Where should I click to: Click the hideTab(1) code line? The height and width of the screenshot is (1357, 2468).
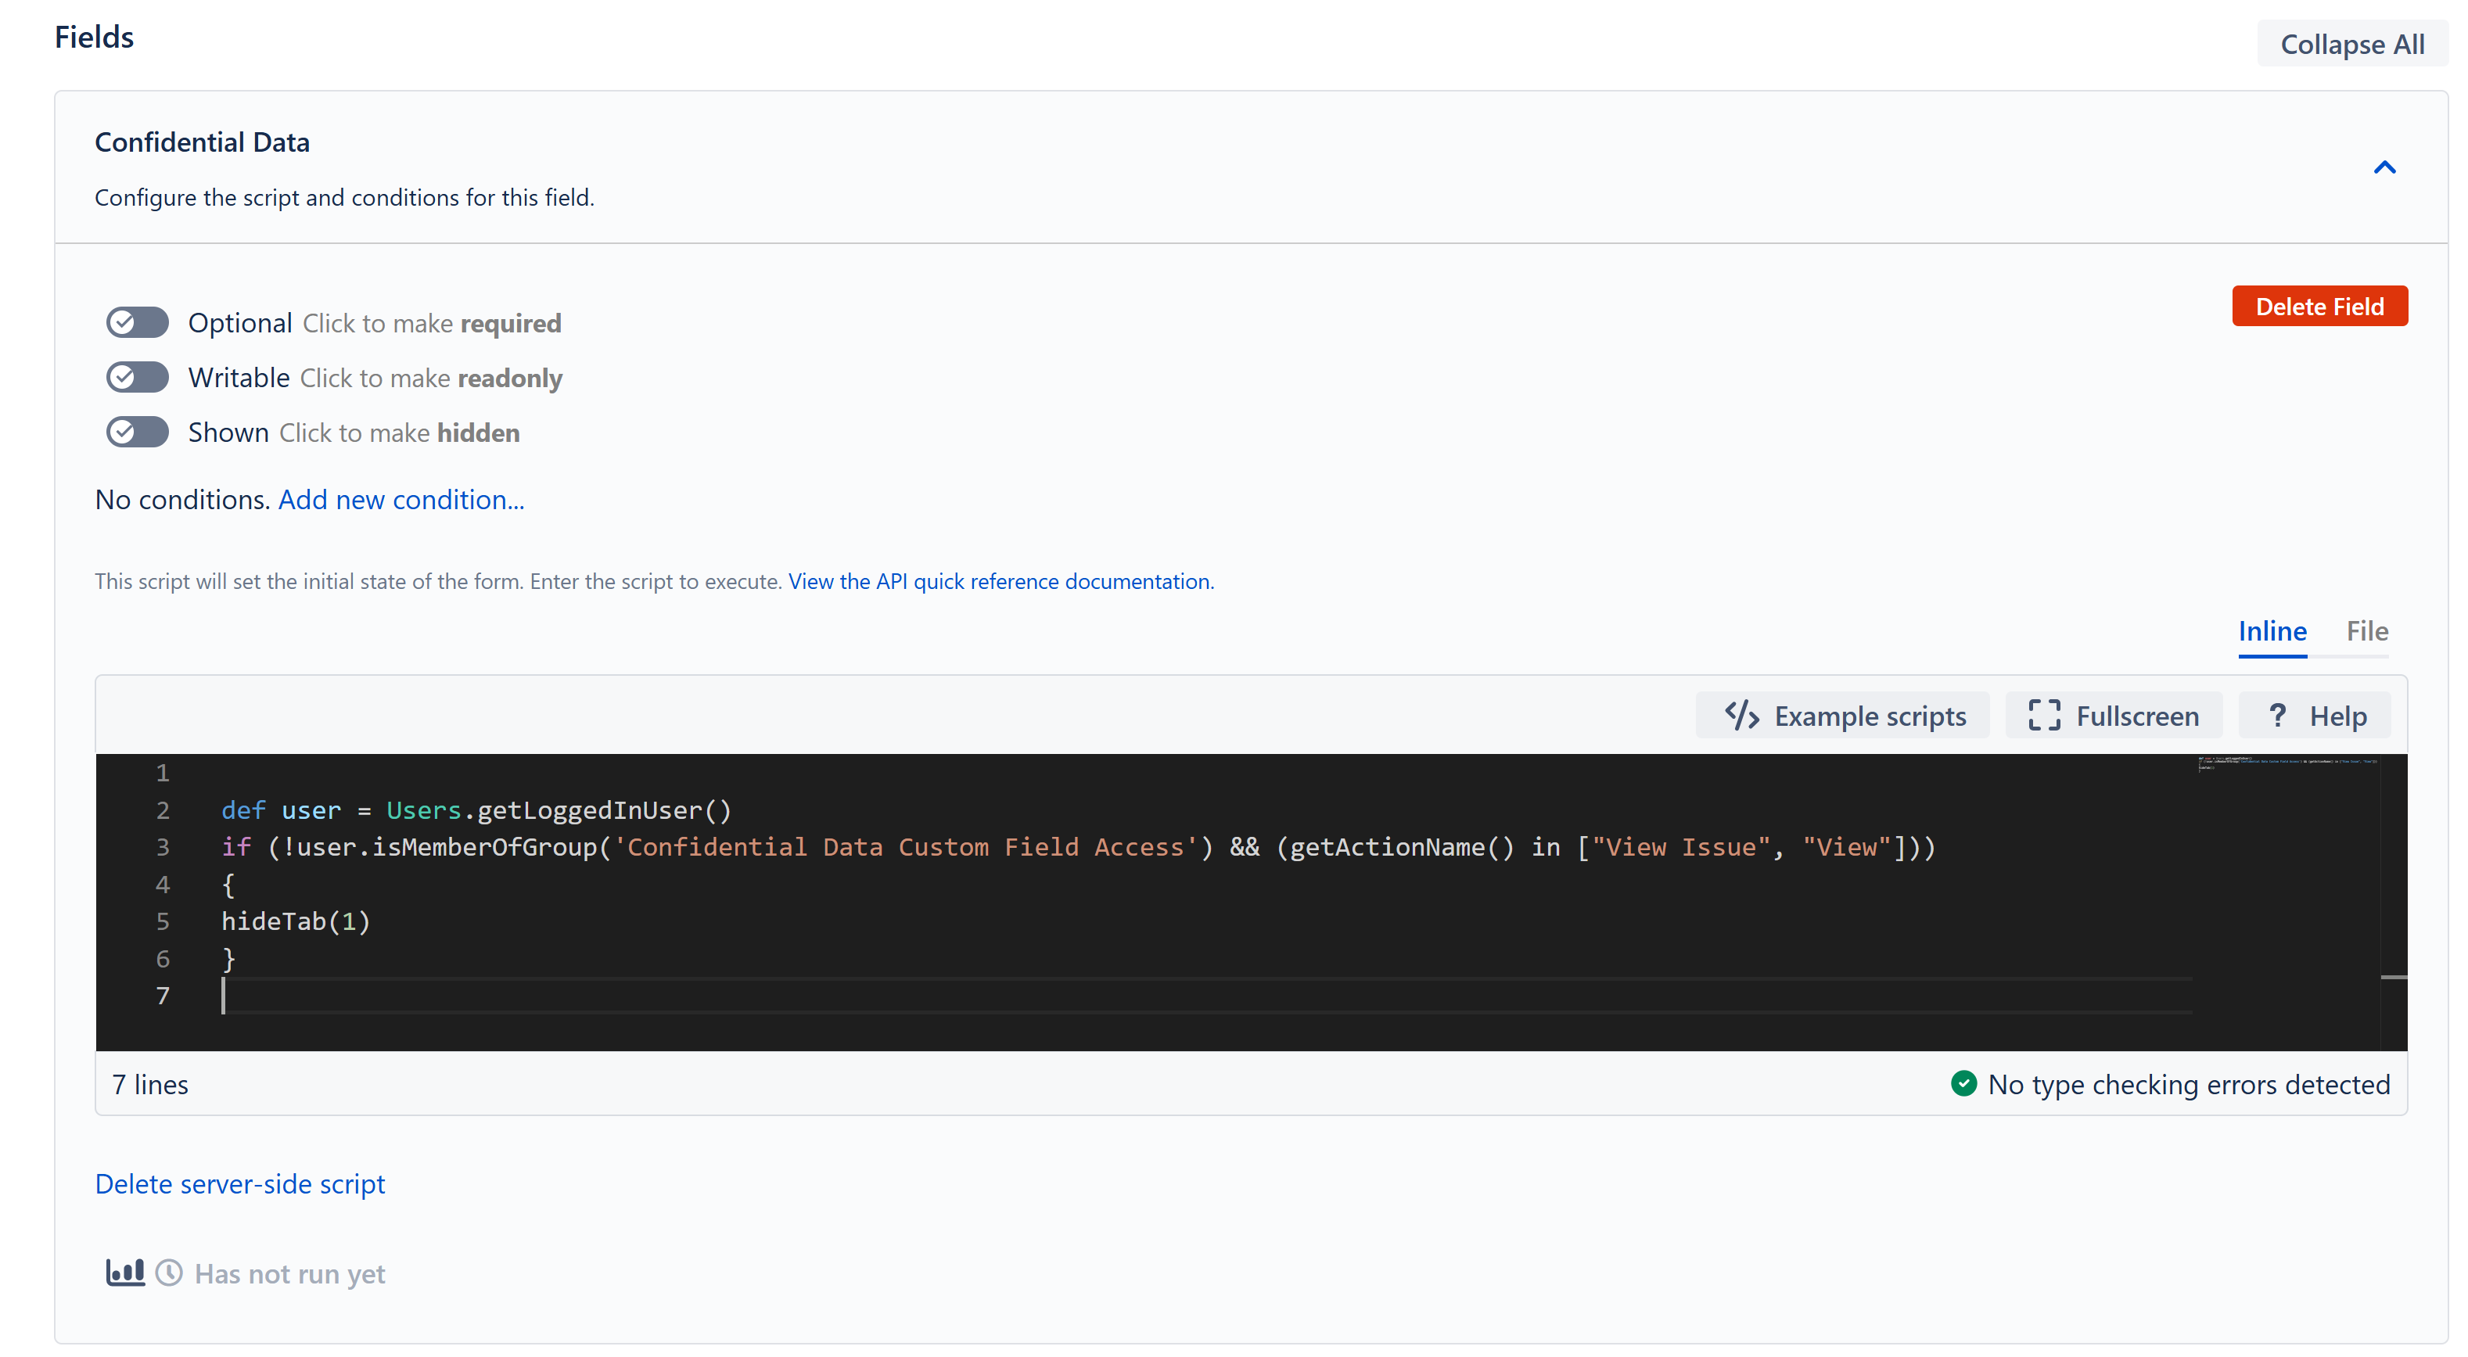[x=296, y=921]
